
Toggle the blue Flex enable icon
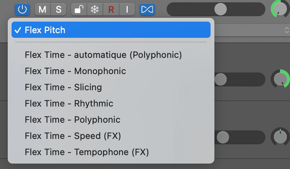coord(147,9)
